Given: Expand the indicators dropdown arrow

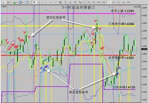Looking at the screenshot, I should (x=16, y=2).
